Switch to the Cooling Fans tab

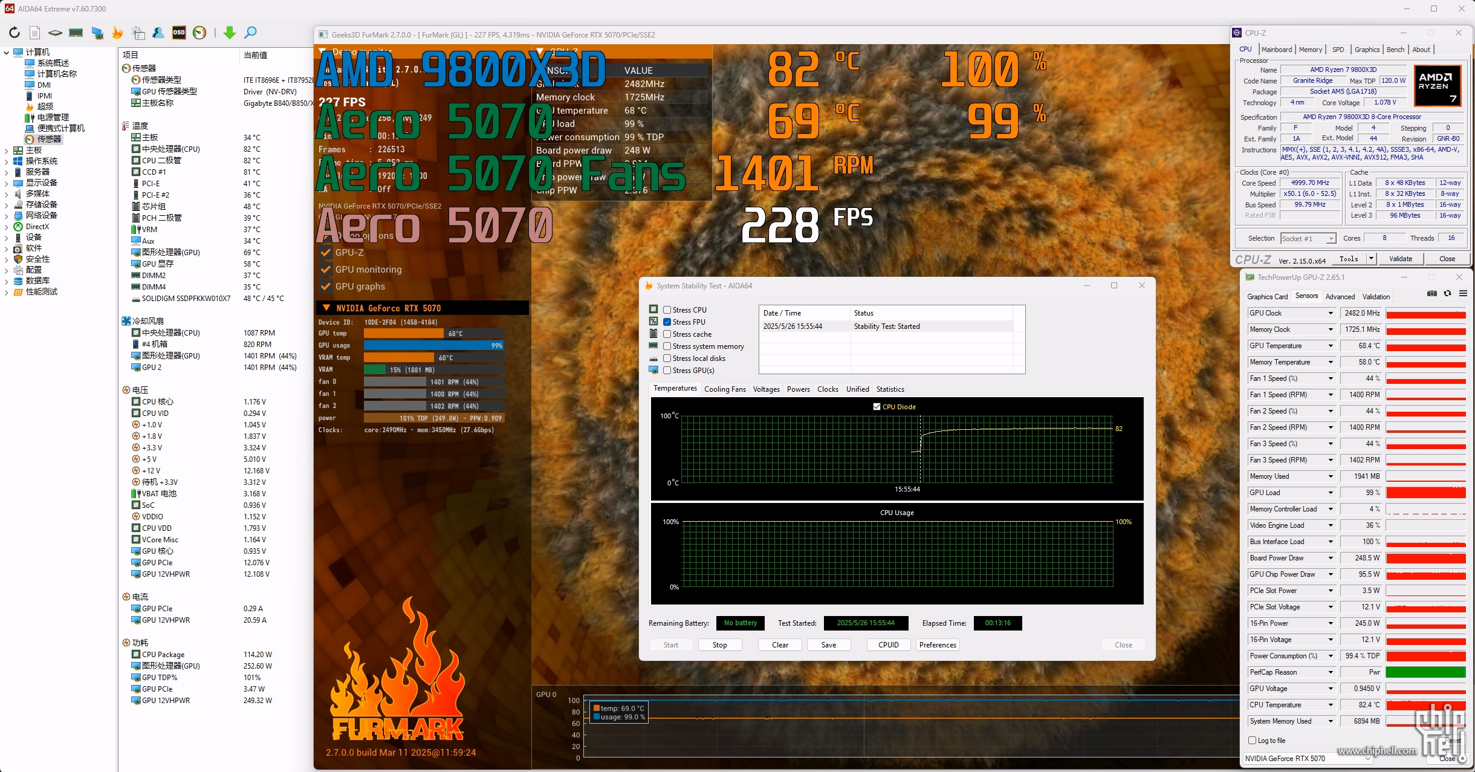pos(725,389)
